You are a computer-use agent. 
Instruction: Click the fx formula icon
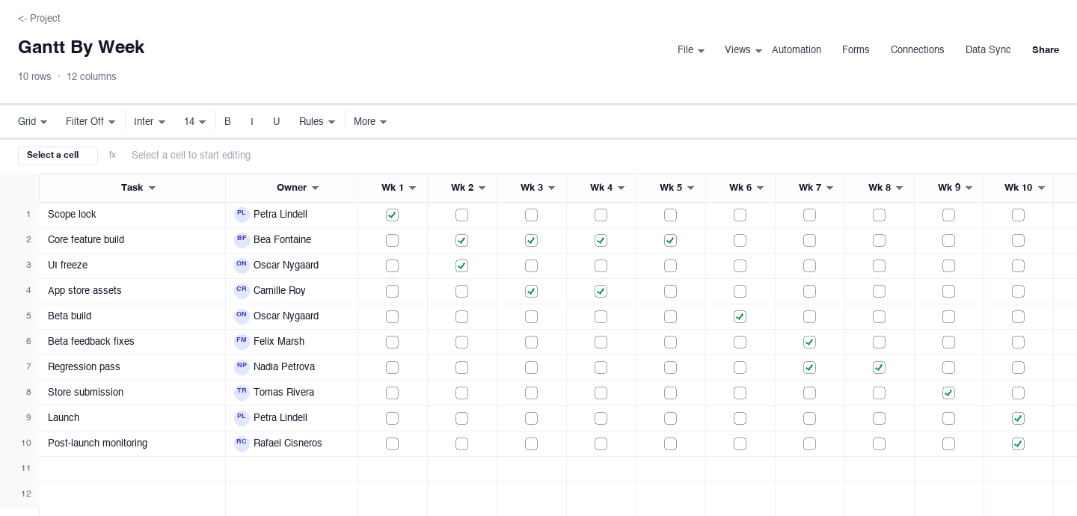(112, 155)
